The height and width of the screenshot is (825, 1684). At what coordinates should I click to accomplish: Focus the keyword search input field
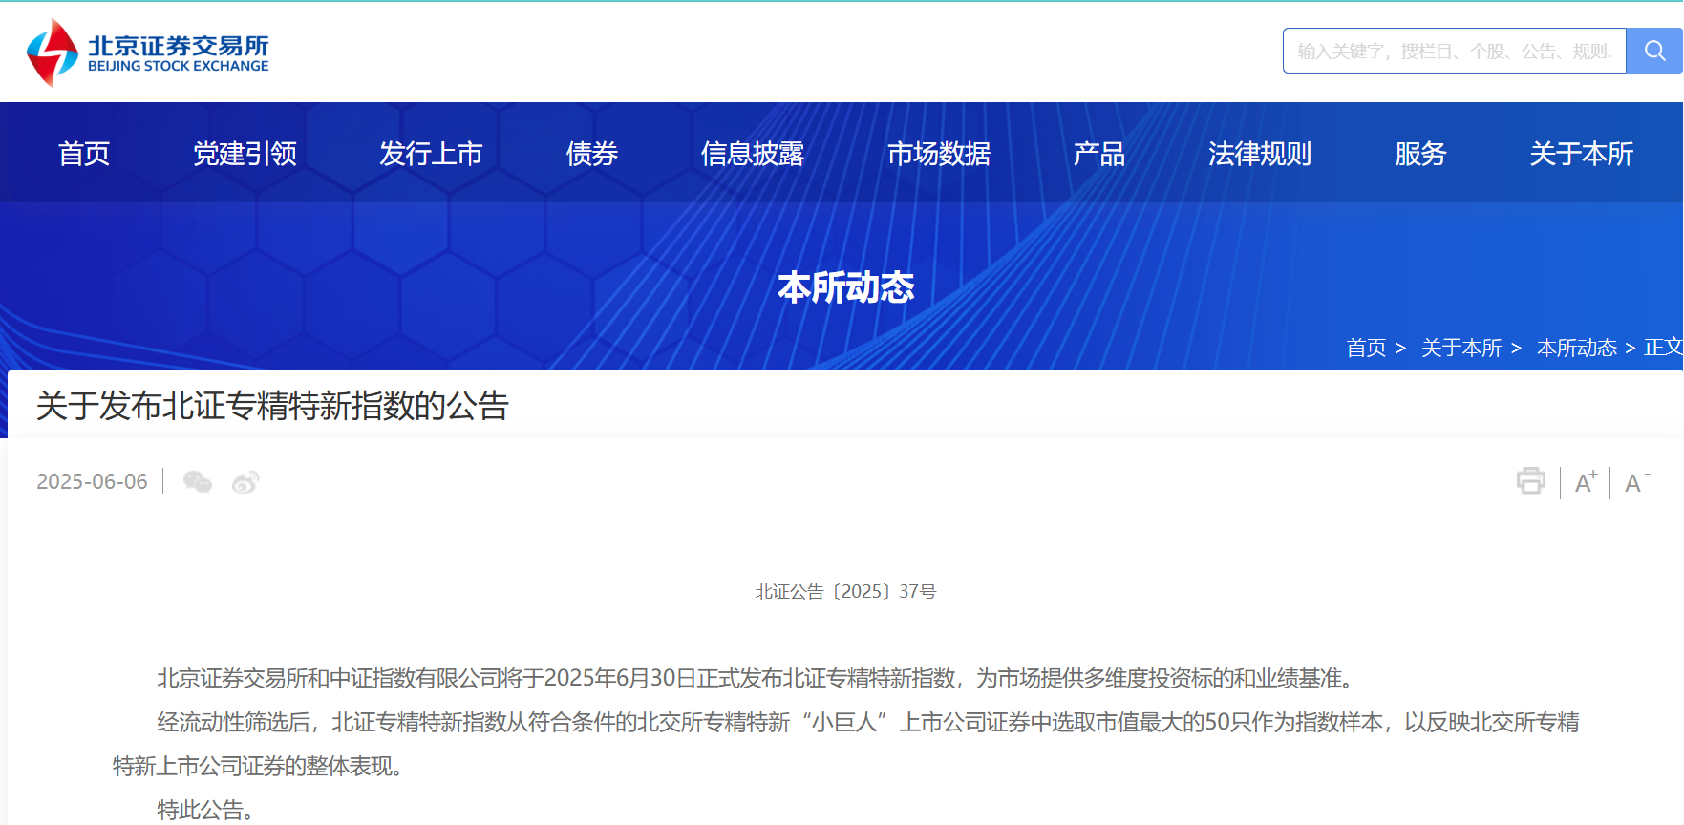pyautogui.click(x=1454, y=51)
